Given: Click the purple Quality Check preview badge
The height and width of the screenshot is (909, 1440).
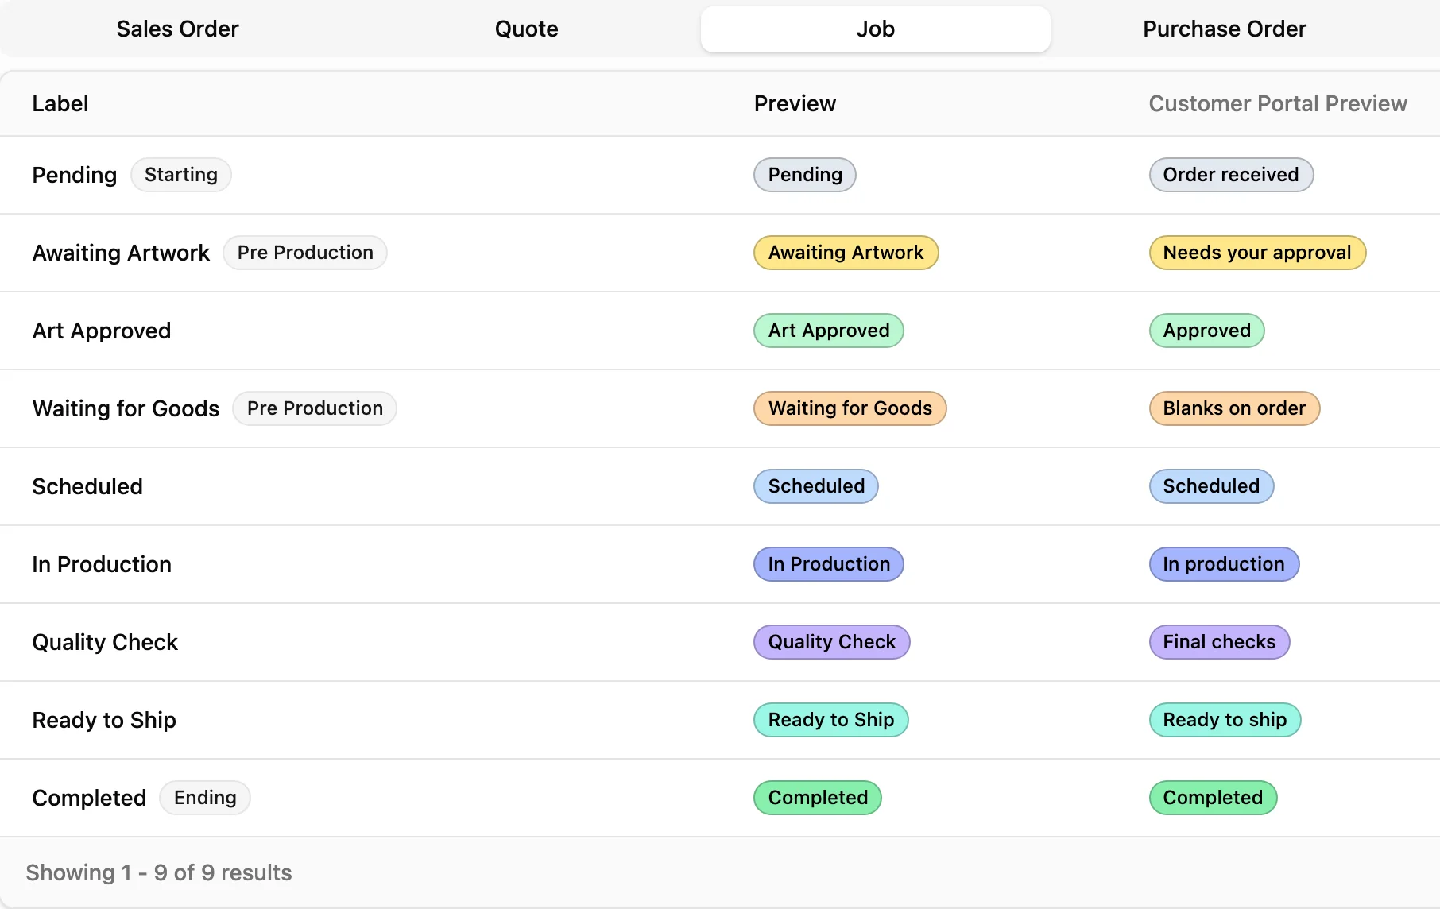Looking at the screenshot, I should click(x=831, y=642).
